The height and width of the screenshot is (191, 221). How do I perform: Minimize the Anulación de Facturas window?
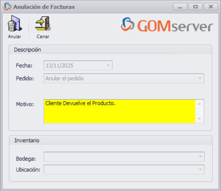click(180, 7)
